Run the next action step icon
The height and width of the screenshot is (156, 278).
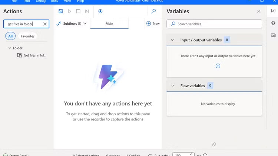click(x=87, y=11)
